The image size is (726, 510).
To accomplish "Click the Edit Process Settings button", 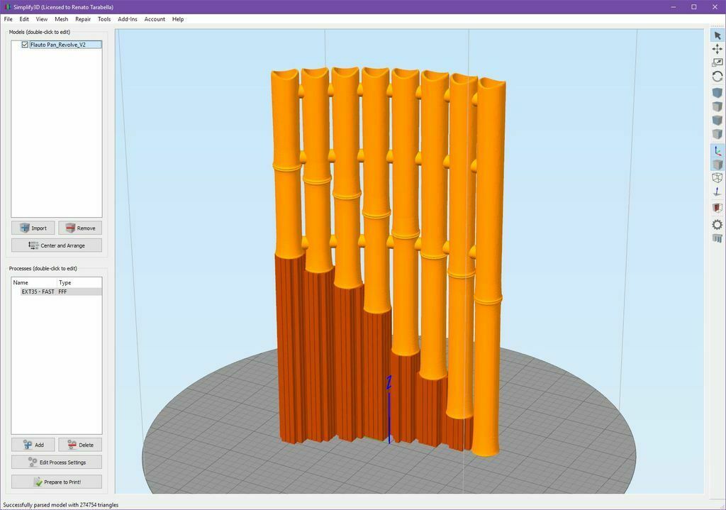I will click(x=56, y=462).
